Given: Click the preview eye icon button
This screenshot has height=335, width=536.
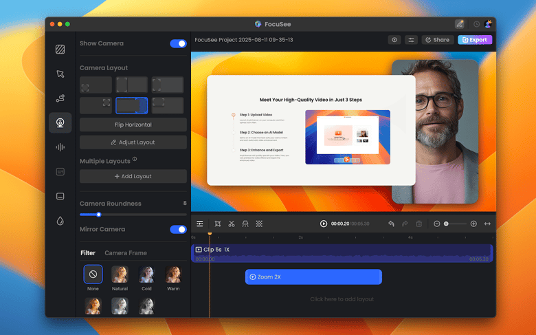Looking at the screenshot, I should 394,40.
